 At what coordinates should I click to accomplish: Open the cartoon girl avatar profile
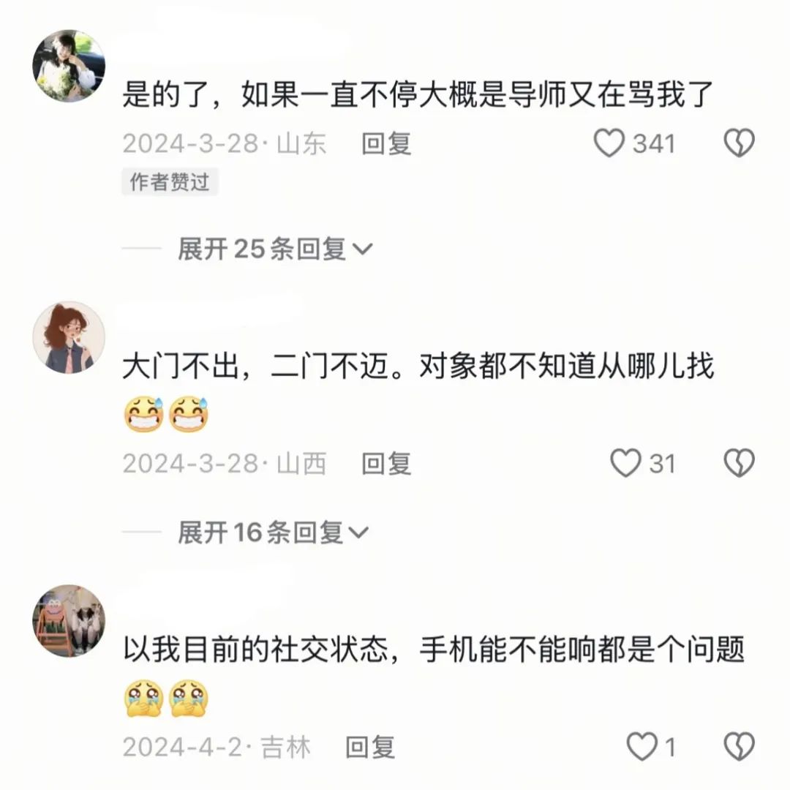click(69, 337)
